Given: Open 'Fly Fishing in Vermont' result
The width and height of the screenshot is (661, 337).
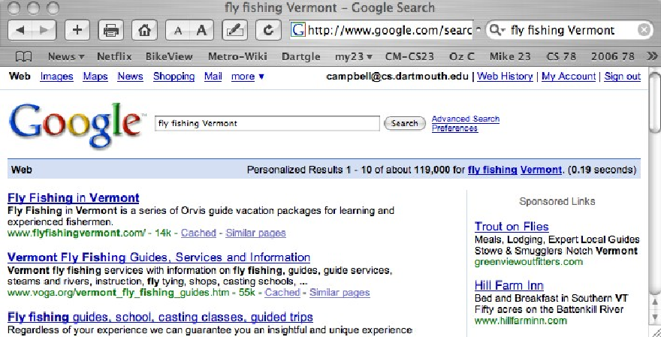Looking at the screenshot, I should click(74, 197).
